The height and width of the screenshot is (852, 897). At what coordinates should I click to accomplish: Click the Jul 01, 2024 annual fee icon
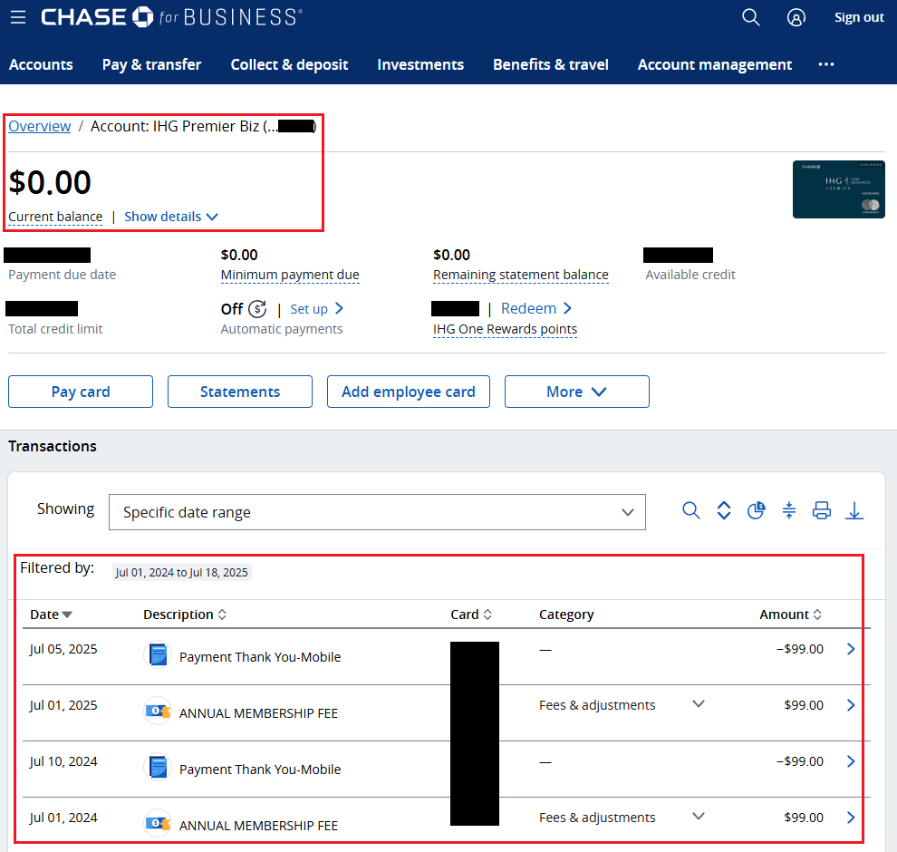[158, 823]
